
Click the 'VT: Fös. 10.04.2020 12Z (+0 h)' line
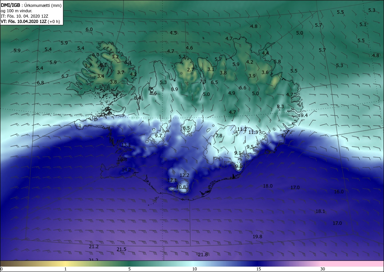30,21
